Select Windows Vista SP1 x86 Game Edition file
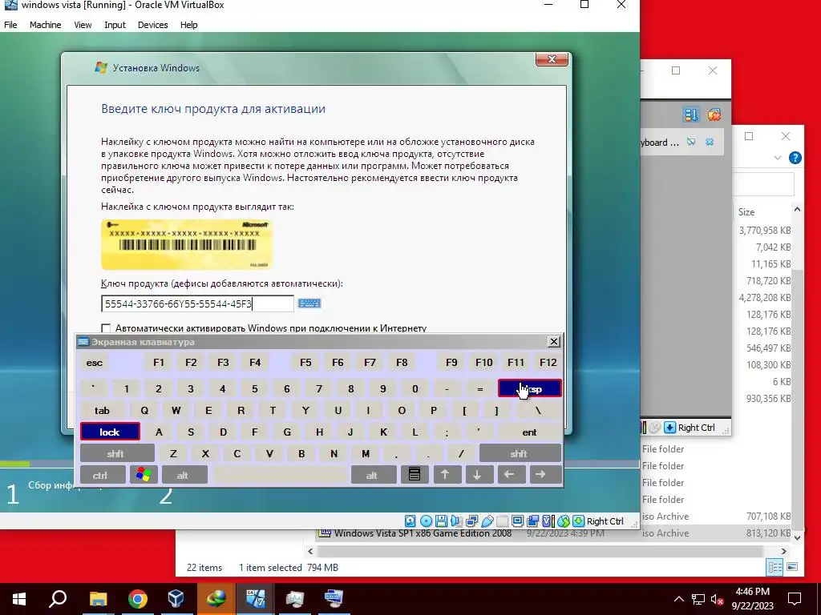Image resolution: width=821 pixels, height=615 pixels. pyautogui.click(x=423, y=533)
